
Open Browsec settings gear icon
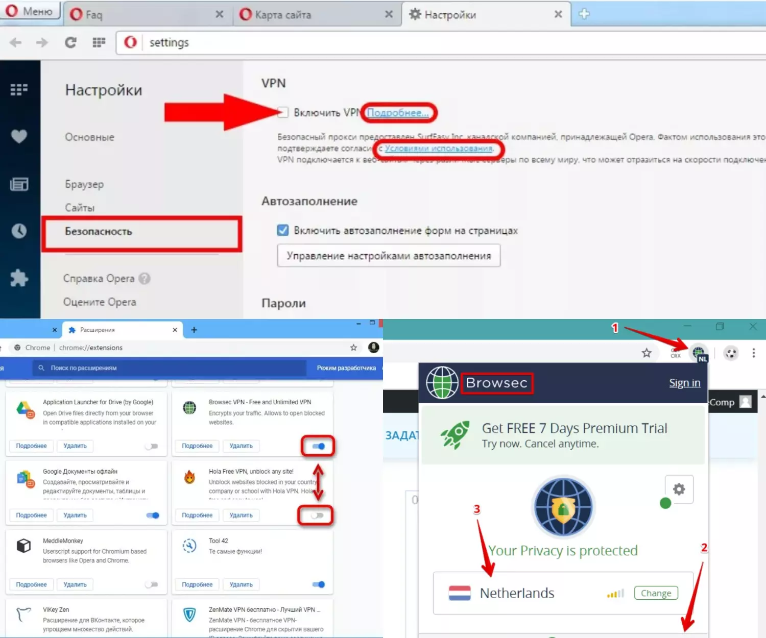click(679, 489)
